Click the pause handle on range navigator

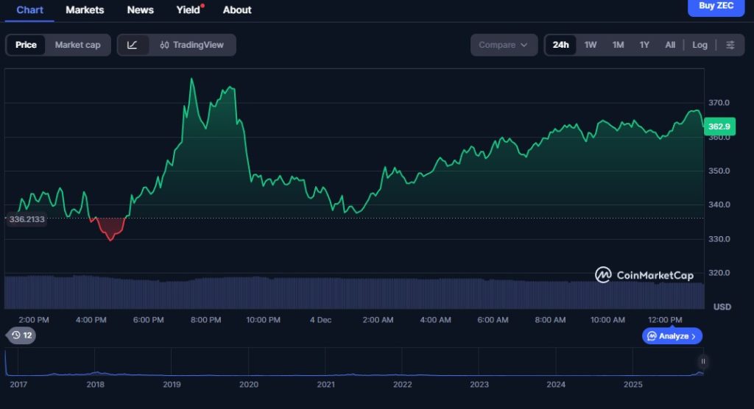point(703,361)
